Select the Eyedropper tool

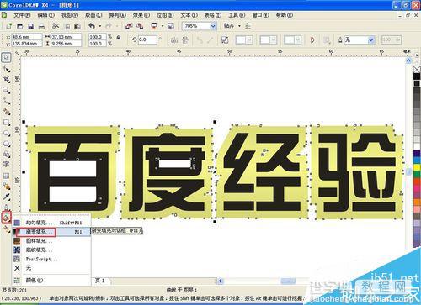pos(7,197)
